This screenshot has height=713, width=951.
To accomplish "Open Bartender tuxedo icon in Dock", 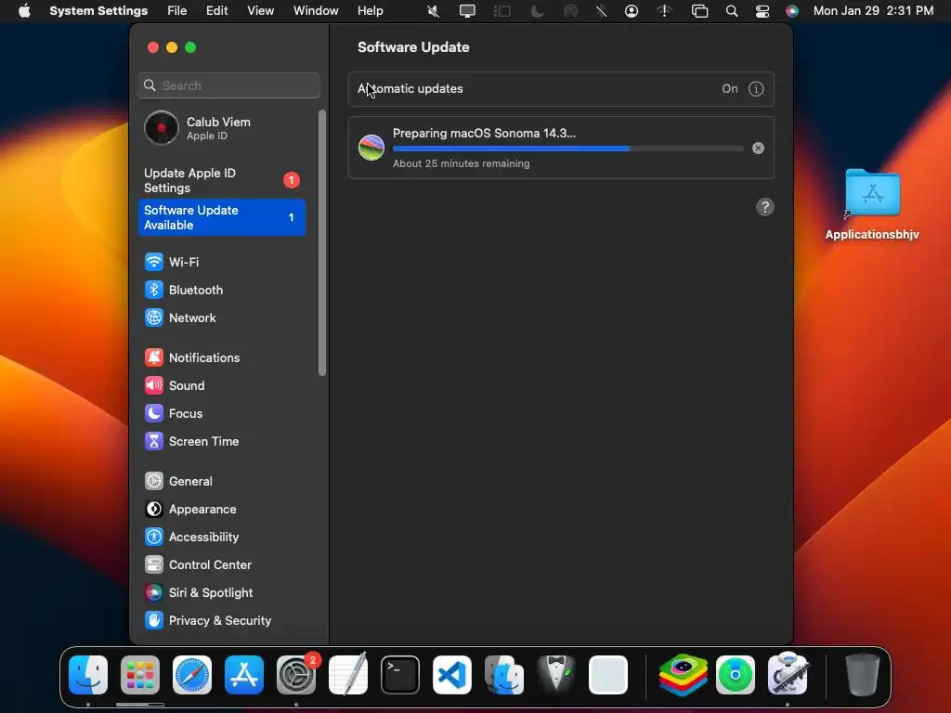I will [x=556, y=675].
